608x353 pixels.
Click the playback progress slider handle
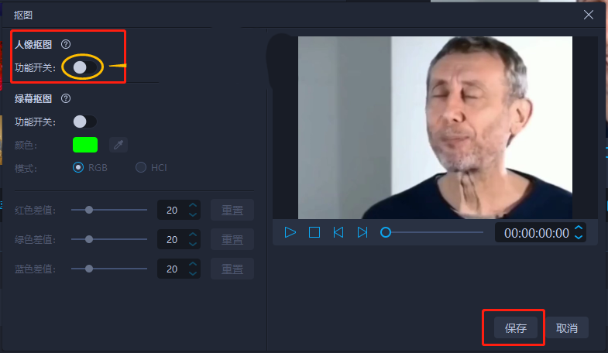[x=386, y=232]
